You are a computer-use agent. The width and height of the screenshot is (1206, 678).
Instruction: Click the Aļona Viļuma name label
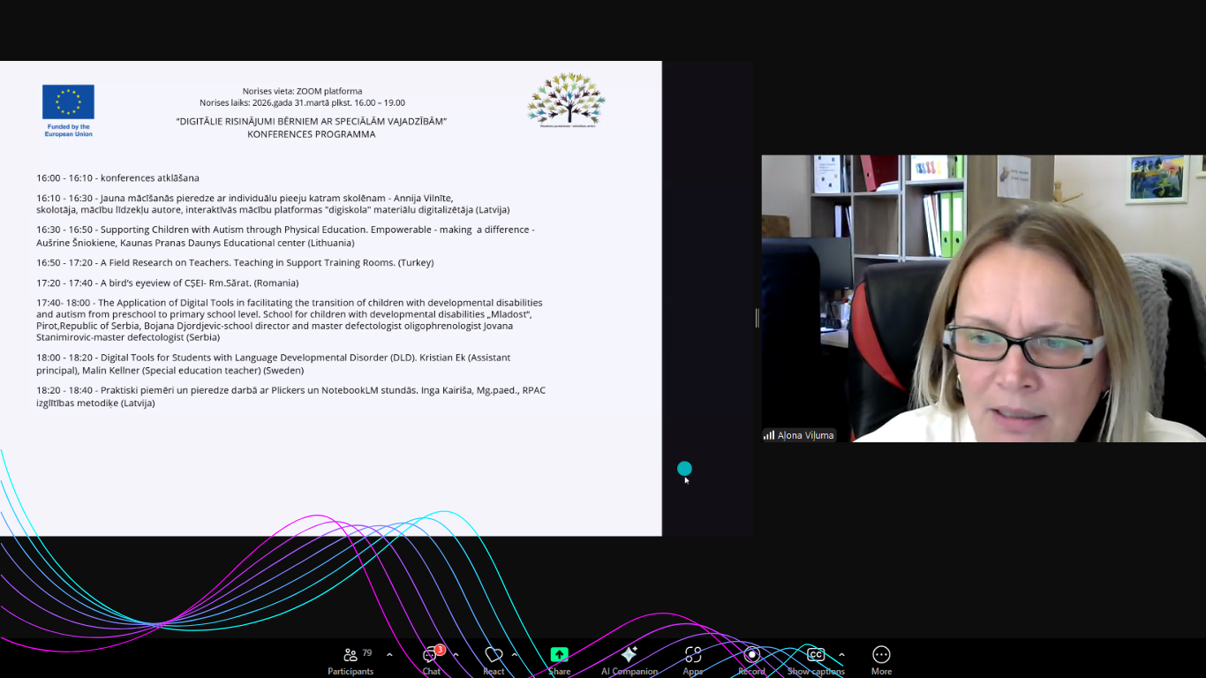pos(804,435)
